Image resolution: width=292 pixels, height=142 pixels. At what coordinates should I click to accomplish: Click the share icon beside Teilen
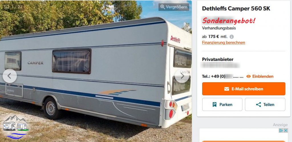[x=258, y=105]
